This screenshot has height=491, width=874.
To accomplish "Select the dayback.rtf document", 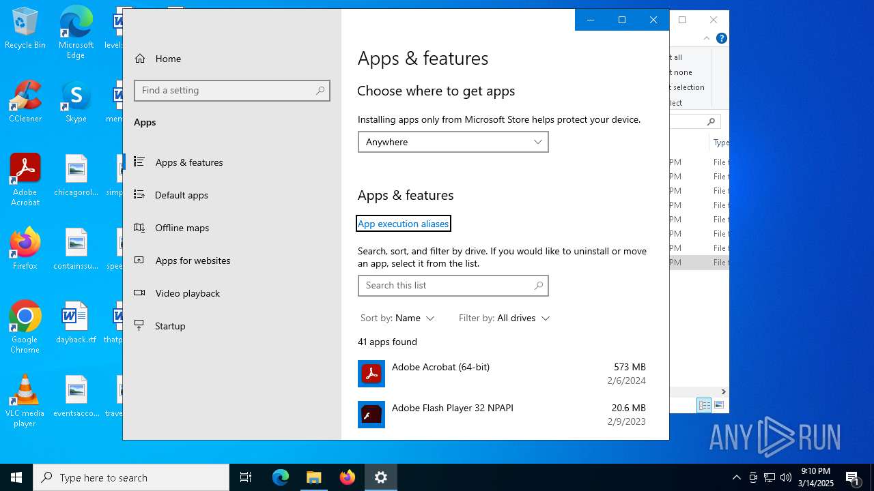I will 76,323.
